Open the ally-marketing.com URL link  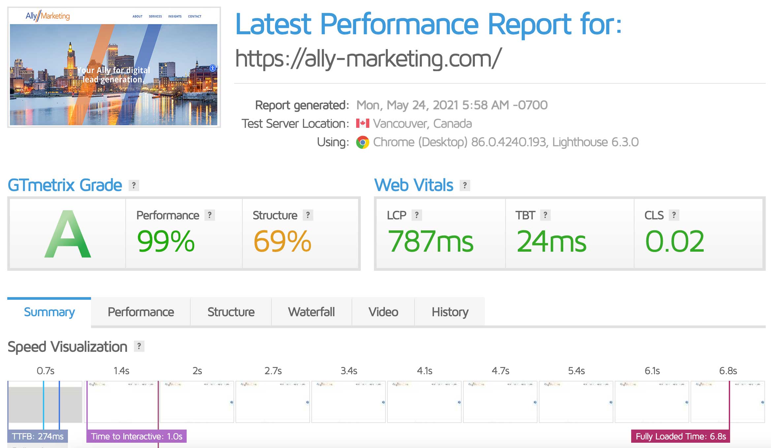pyautogui.click(x=368, y=58)
